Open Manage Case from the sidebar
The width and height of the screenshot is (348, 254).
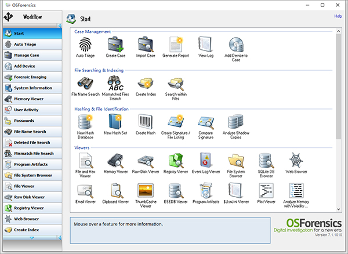tap(32, 55)
